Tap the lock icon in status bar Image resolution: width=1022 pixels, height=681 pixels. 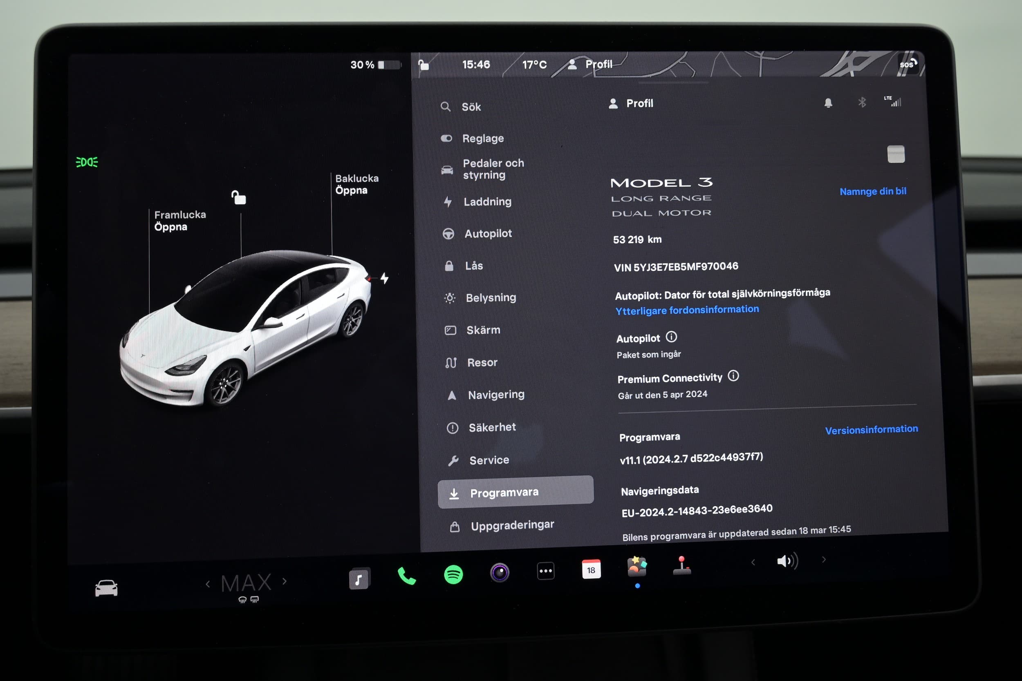click(x=424, y=65)
